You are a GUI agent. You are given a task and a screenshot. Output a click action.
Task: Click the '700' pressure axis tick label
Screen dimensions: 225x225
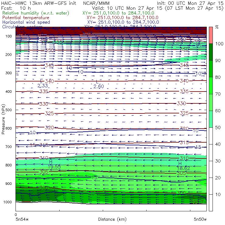(x=9, y=147)
